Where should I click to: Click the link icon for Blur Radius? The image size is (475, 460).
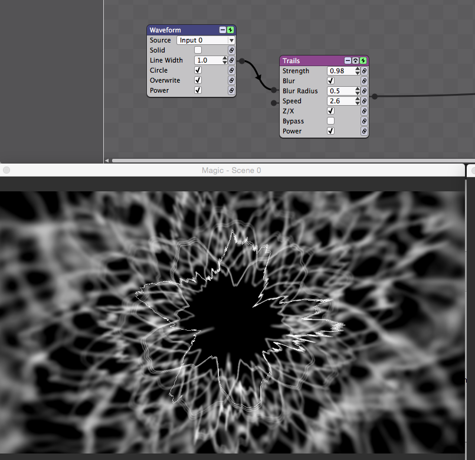tap(365, 91)
